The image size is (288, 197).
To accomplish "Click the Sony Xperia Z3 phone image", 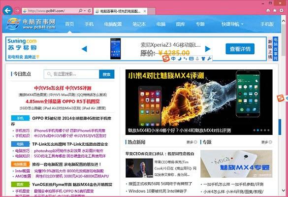I will [116, 49].
